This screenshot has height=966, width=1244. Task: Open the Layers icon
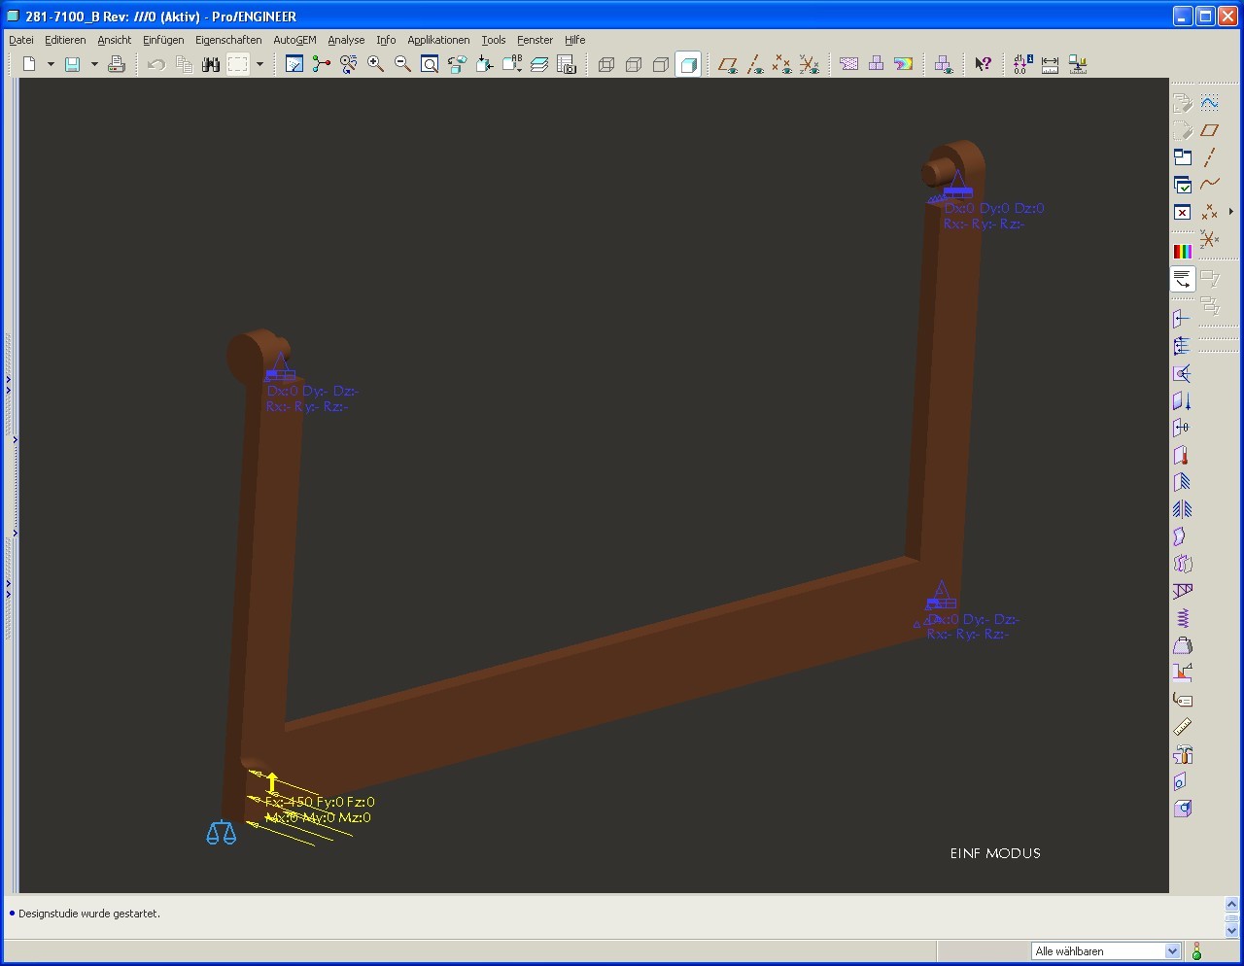(539, 64)
